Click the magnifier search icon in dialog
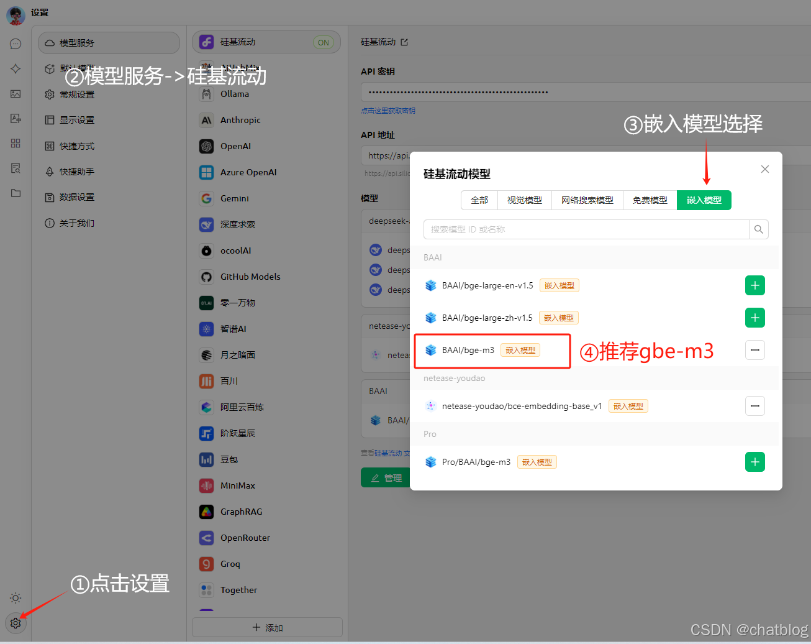811x644 pixels. (x=759, y=229)
